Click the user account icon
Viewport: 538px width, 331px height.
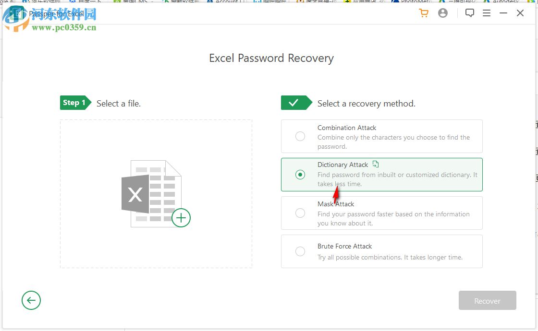pyautogui.click(x=442, y=13)
